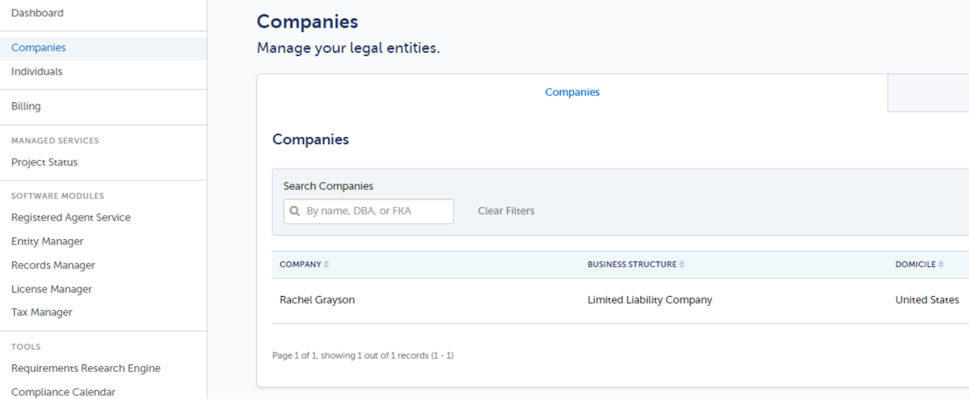Click the Limited Liability Company cell

click(650, 300)
